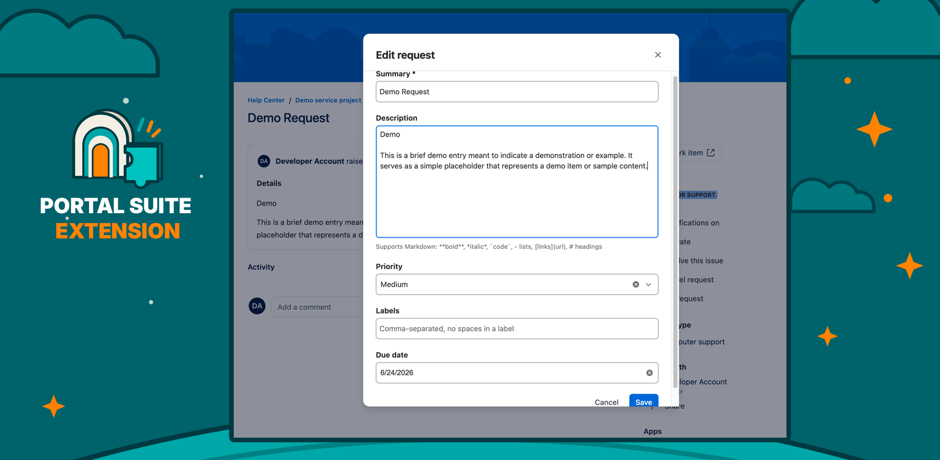Open the Help Center breadcrumb link
This screenshot has width=940, height=460.
(266, 100)
